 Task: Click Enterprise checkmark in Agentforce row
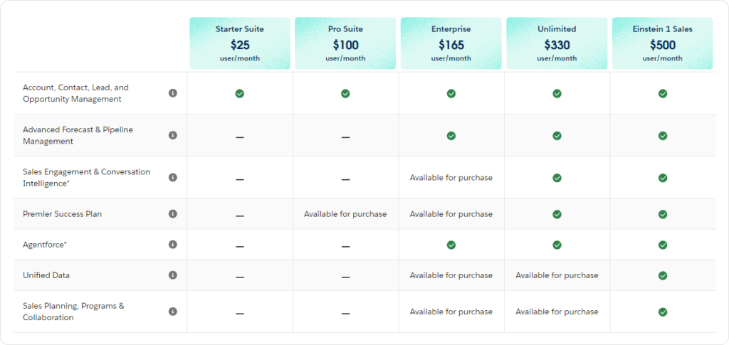[451, 245]
